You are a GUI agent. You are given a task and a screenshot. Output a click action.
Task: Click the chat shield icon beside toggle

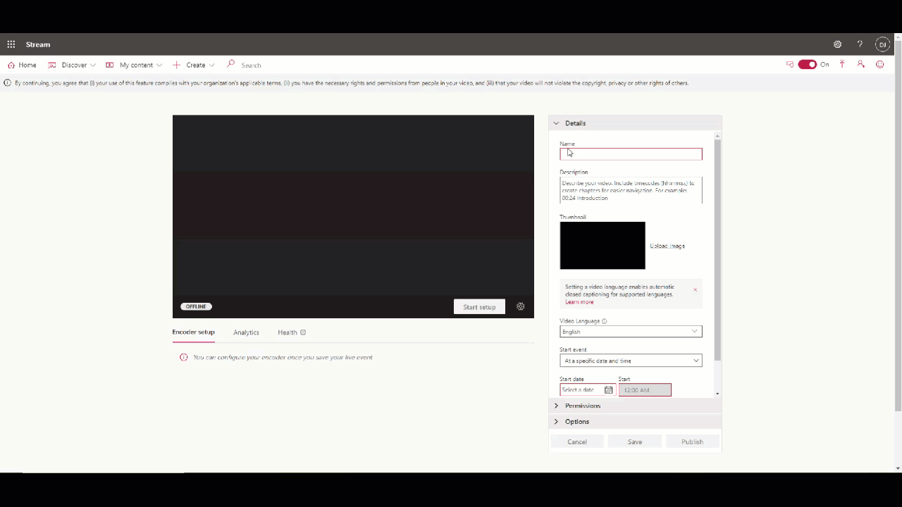[790, 64]
